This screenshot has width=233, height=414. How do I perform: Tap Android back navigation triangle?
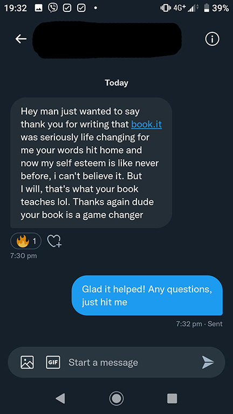pyautogui.click(x=60, y=398)
